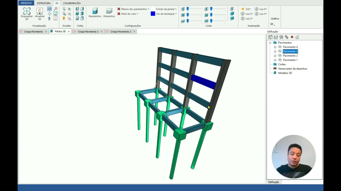Click the Atualizar 3D icon
Screen dimensions: 341x191
(39, 11)
